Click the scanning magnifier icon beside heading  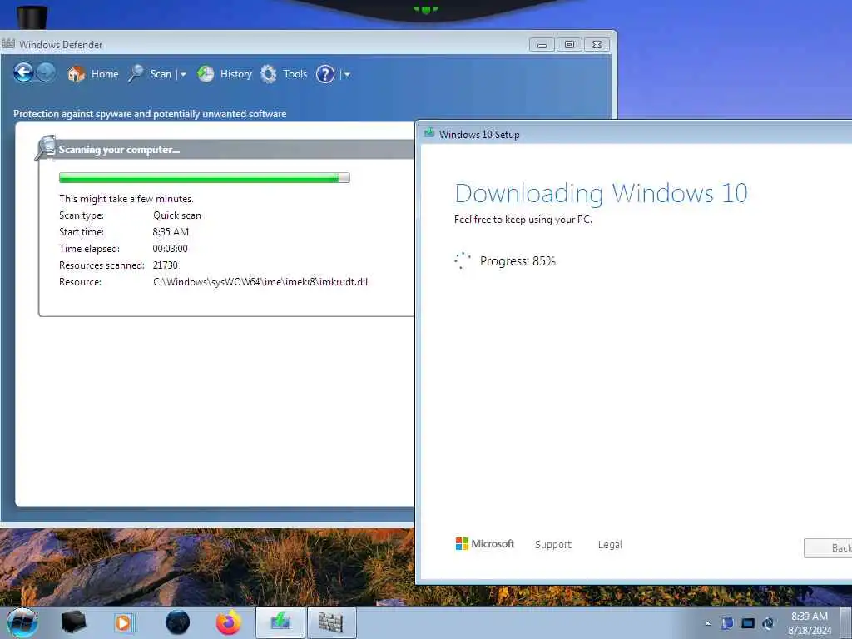tap(47, 148)
